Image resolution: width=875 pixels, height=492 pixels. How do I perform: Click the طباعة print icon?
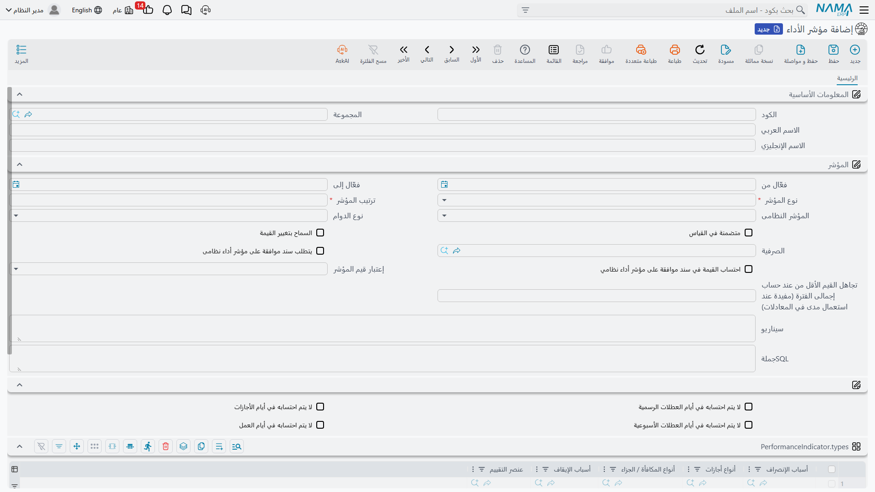(x=674, y=50)
